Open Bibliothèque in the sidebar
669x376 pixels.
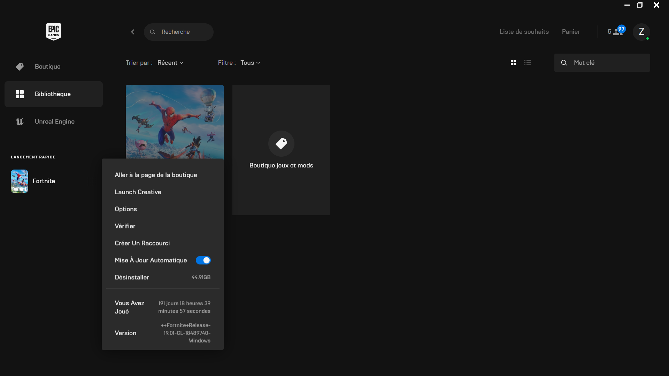pos(54,94)
